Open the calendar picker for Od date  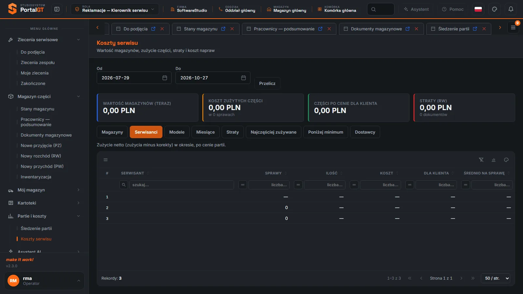tap(165, 78)
